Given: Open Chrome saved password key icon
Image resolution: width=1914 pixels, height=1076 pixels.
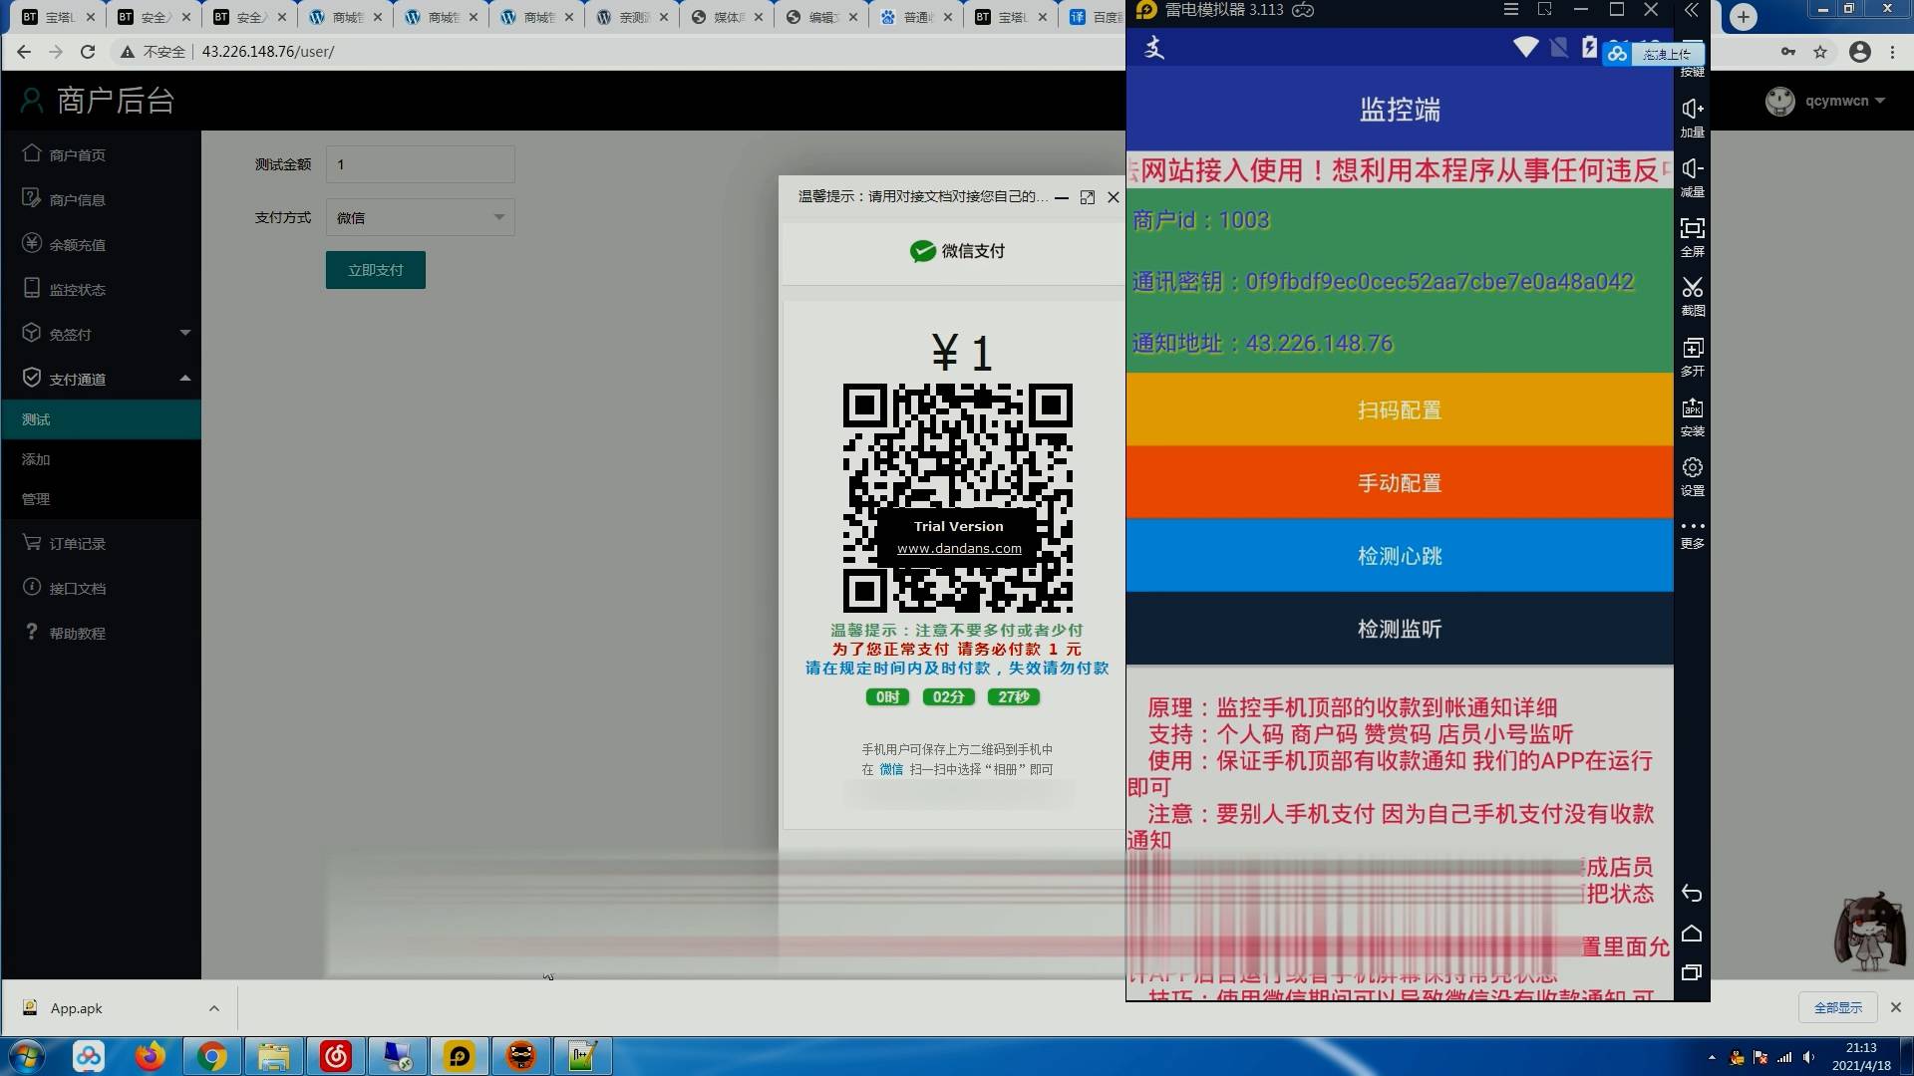Looking at the screenshot, I should (x=1788, y=52).
